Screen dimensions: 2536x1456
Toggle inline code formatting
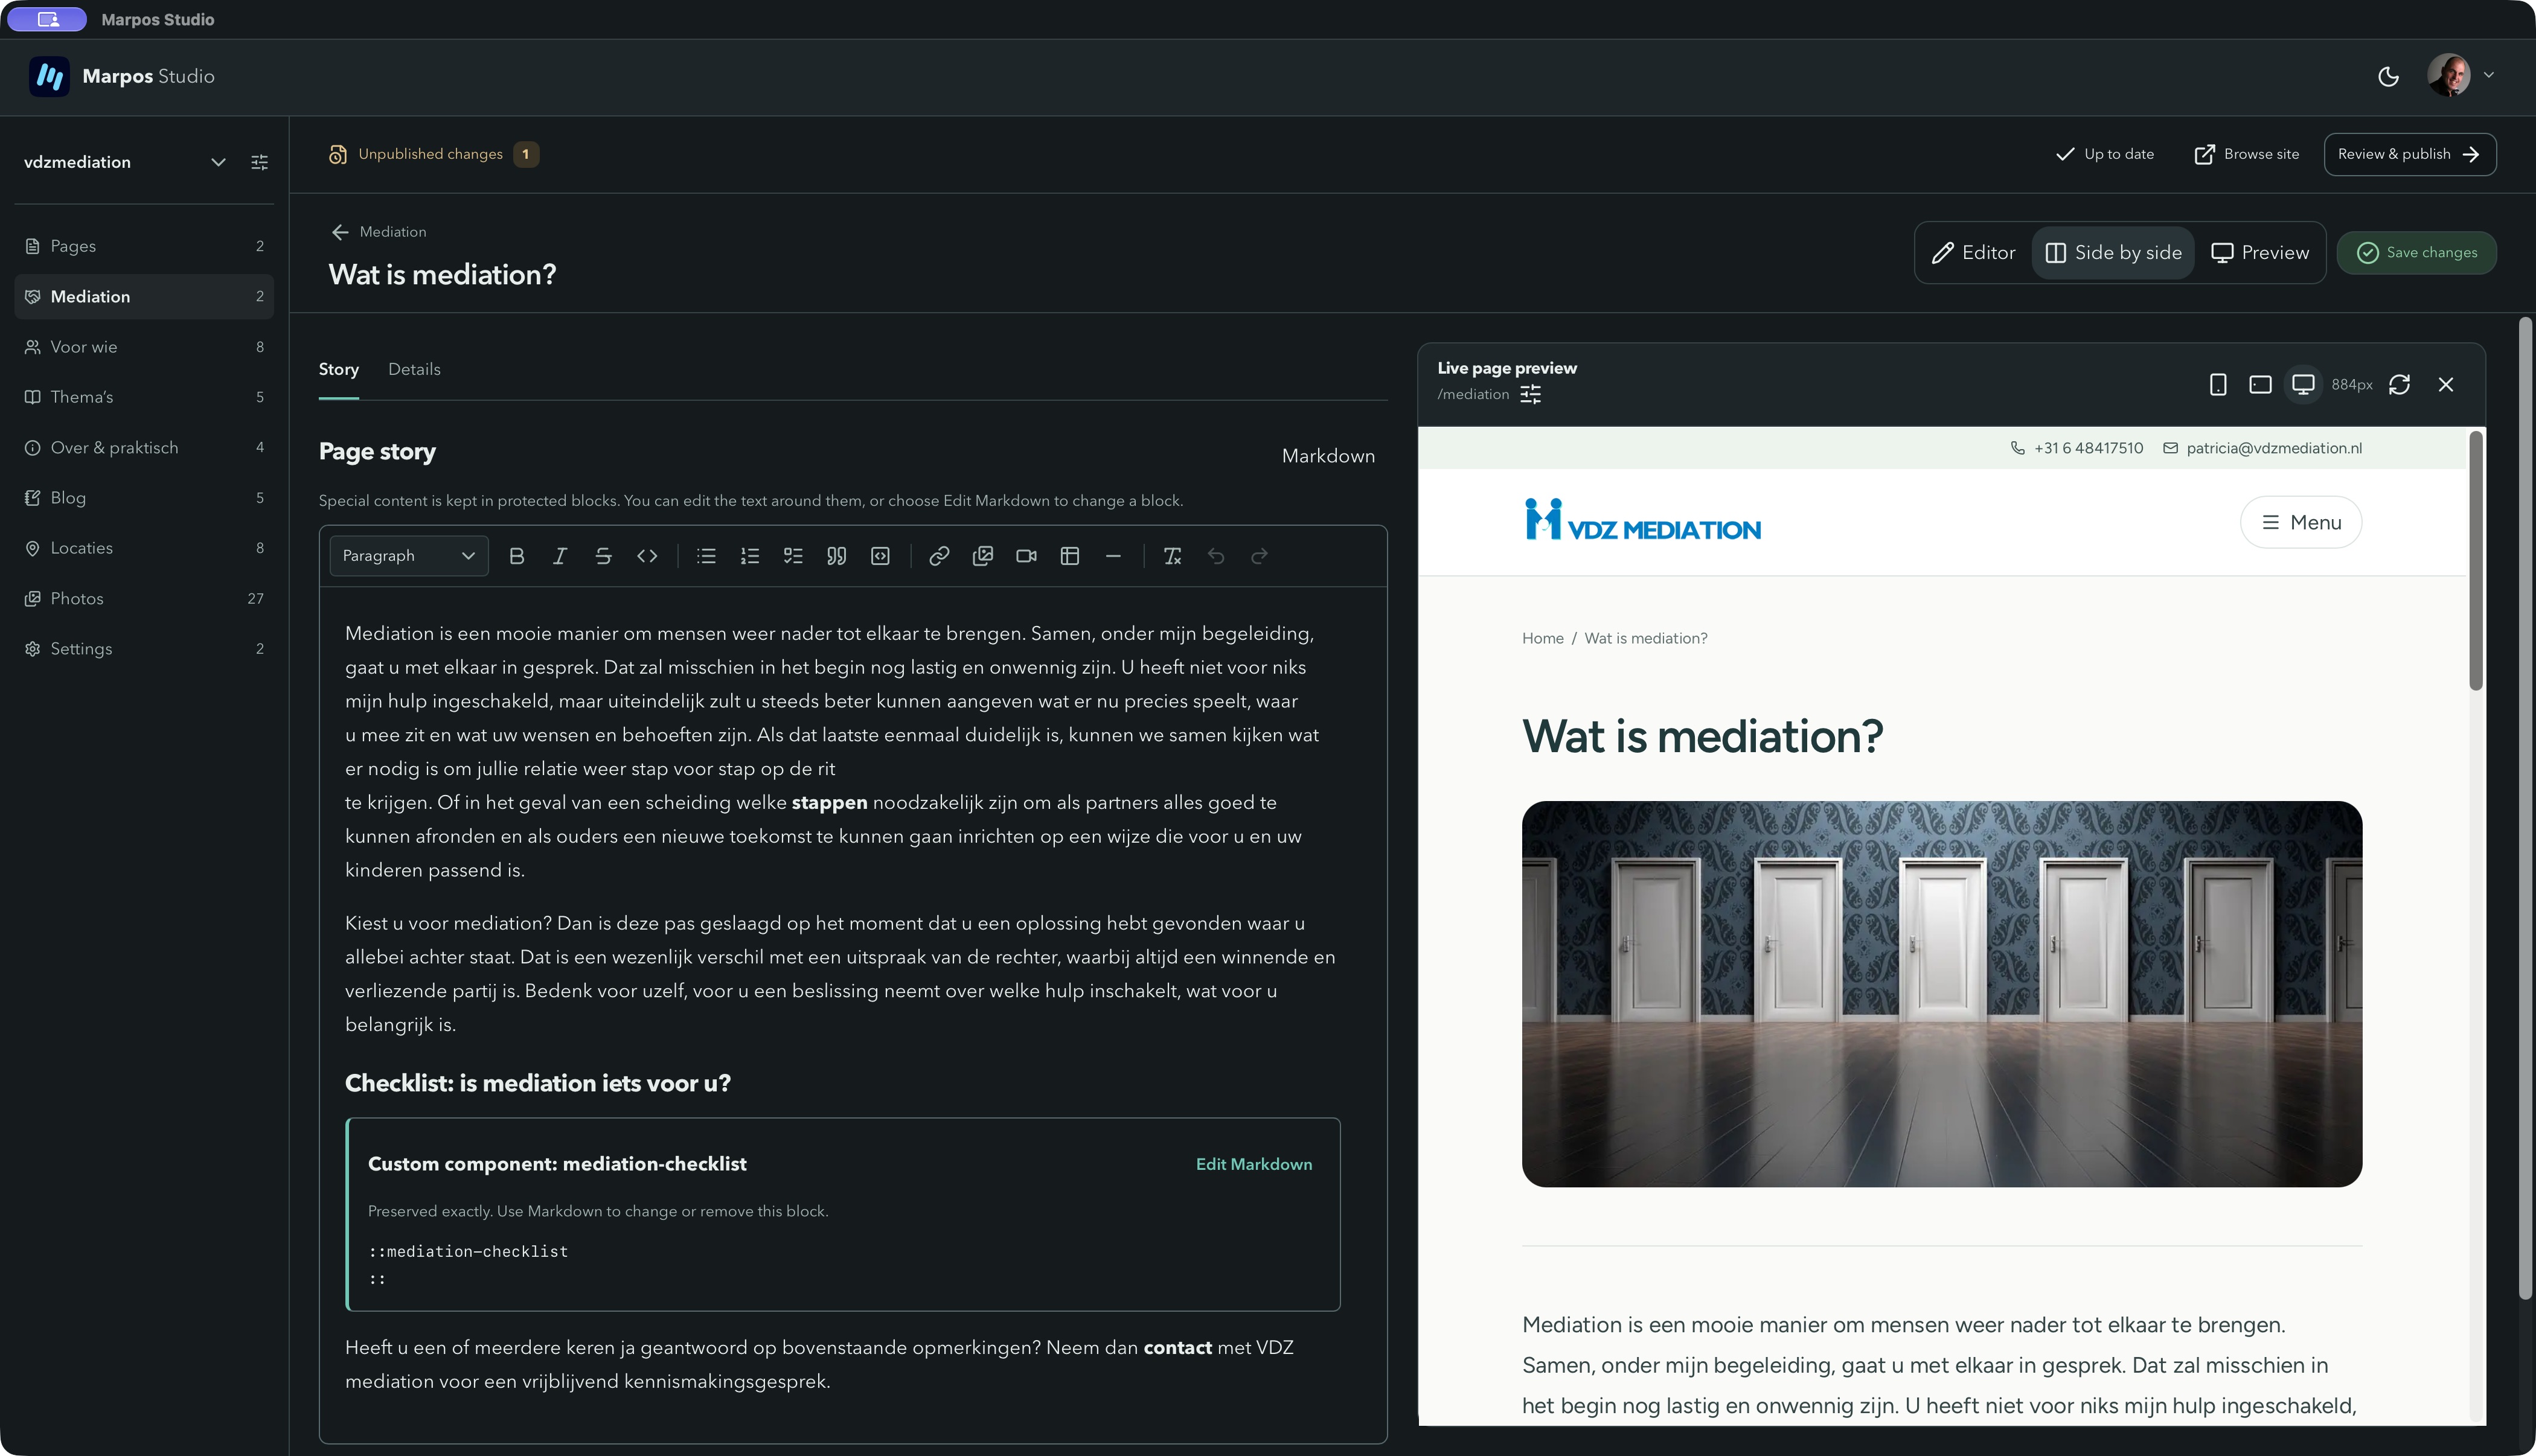tap(647, 556)
